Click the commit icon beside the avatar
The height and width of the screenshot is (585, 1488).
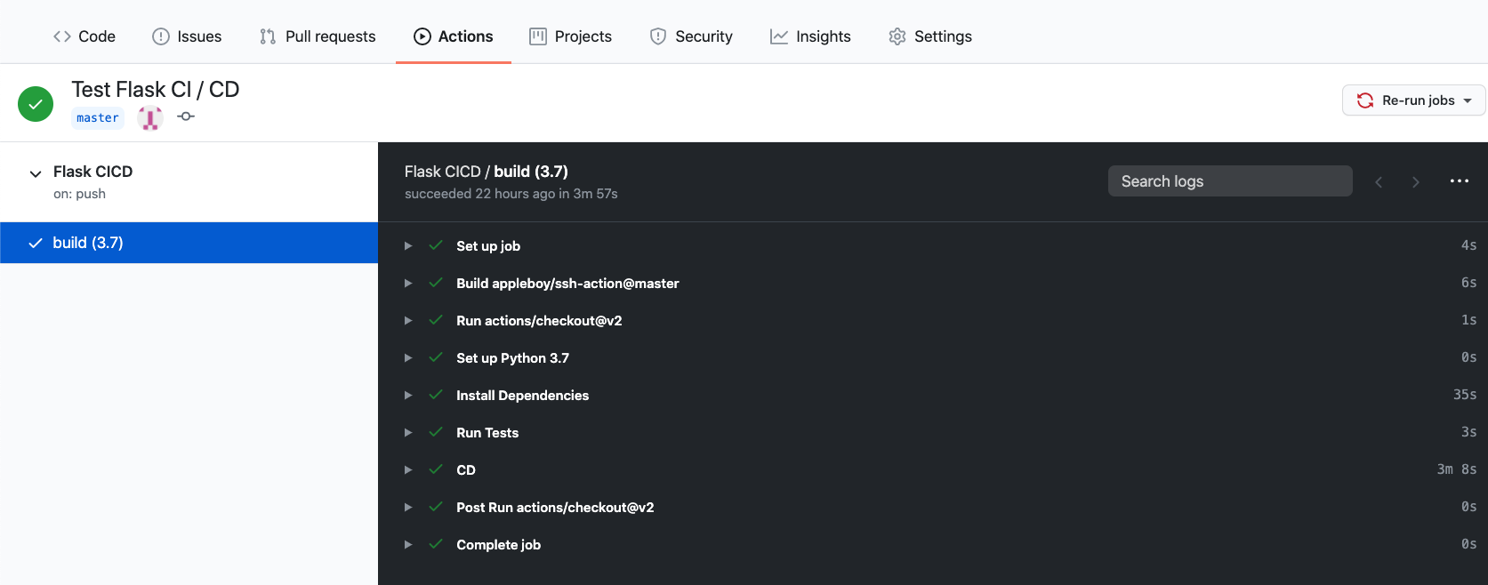click(186, 116)
